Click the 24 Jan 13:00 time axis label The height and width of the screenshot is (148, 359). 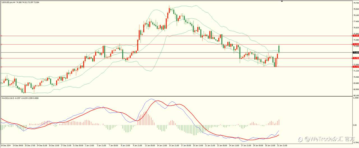[234, 145]
